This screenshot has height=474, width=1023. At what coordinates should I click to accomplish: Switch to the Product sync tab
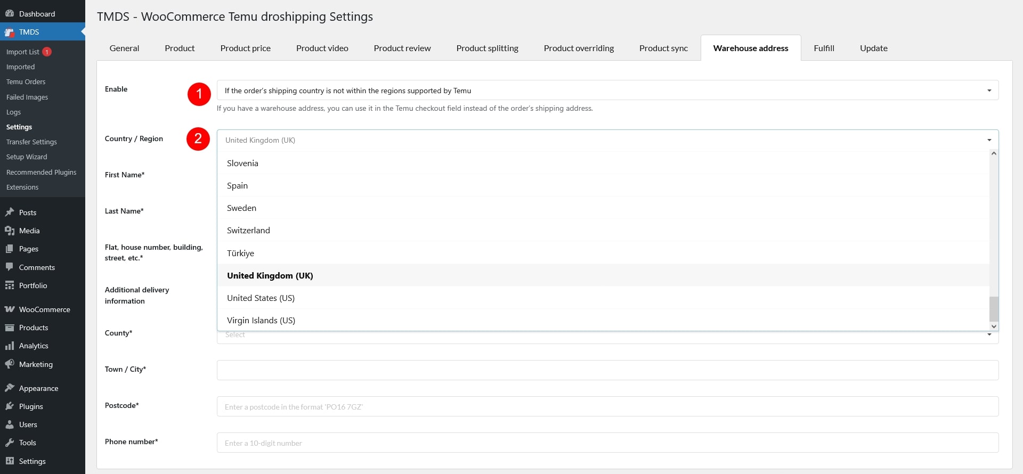[663, 48]
